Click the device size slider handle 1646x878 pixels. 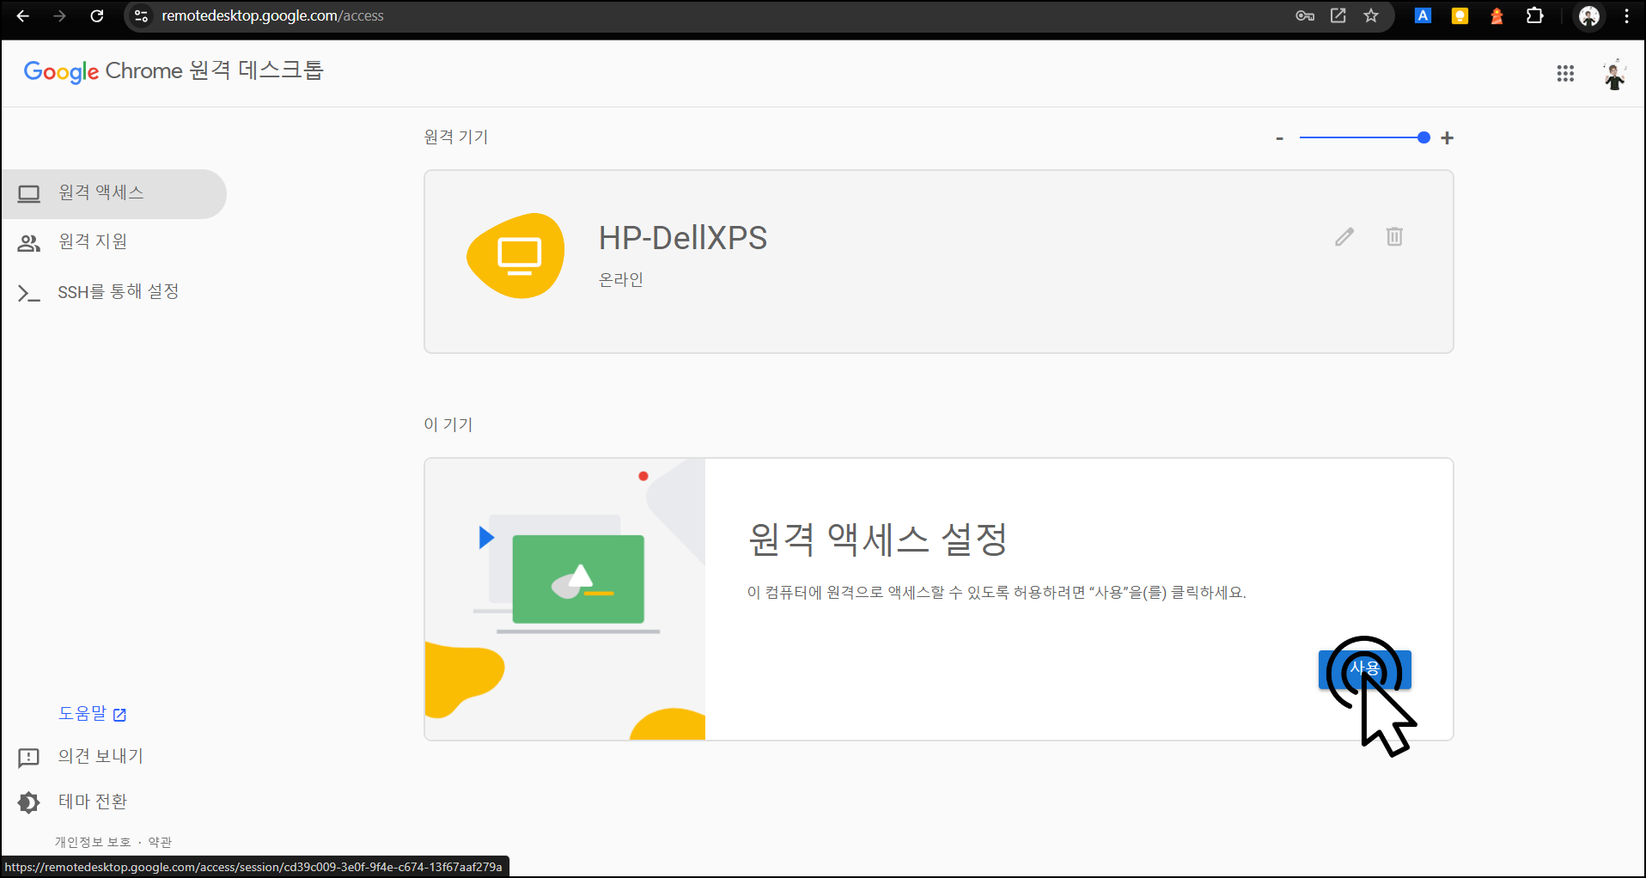click(x=1423, y=137)
